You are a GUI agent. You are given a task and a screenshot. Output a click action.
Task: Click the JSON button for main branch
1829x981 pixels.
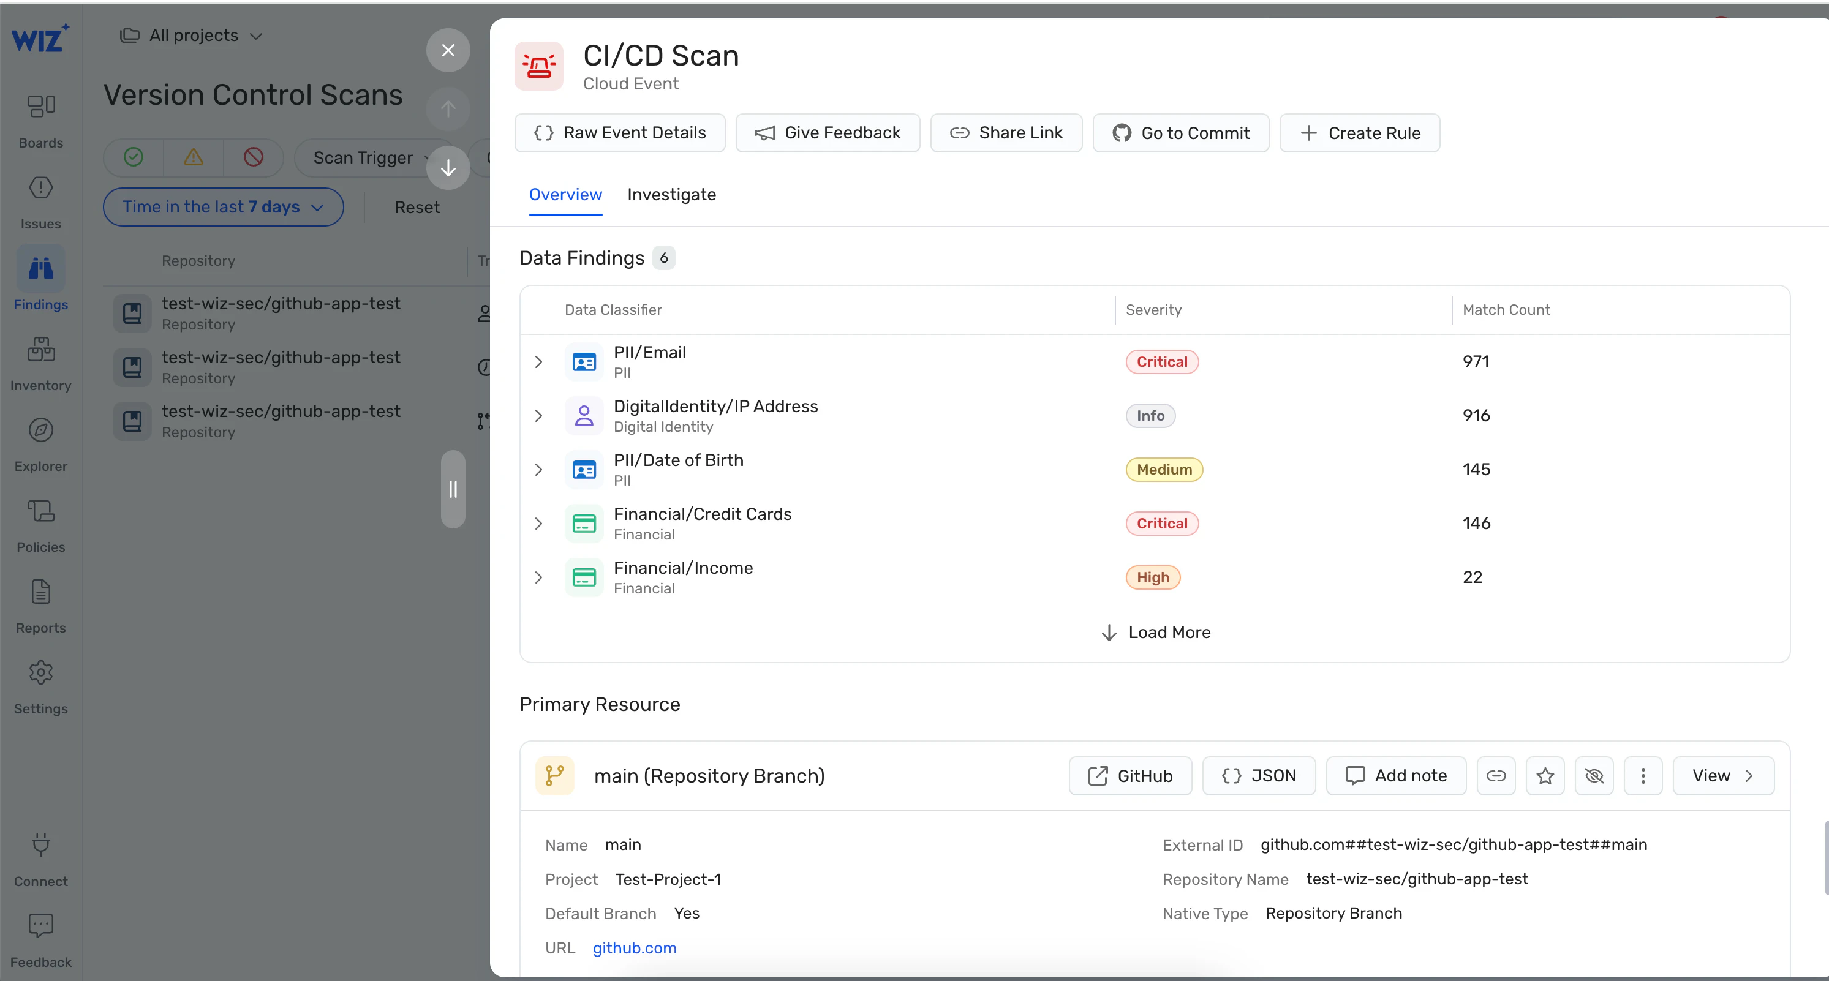1259,775
